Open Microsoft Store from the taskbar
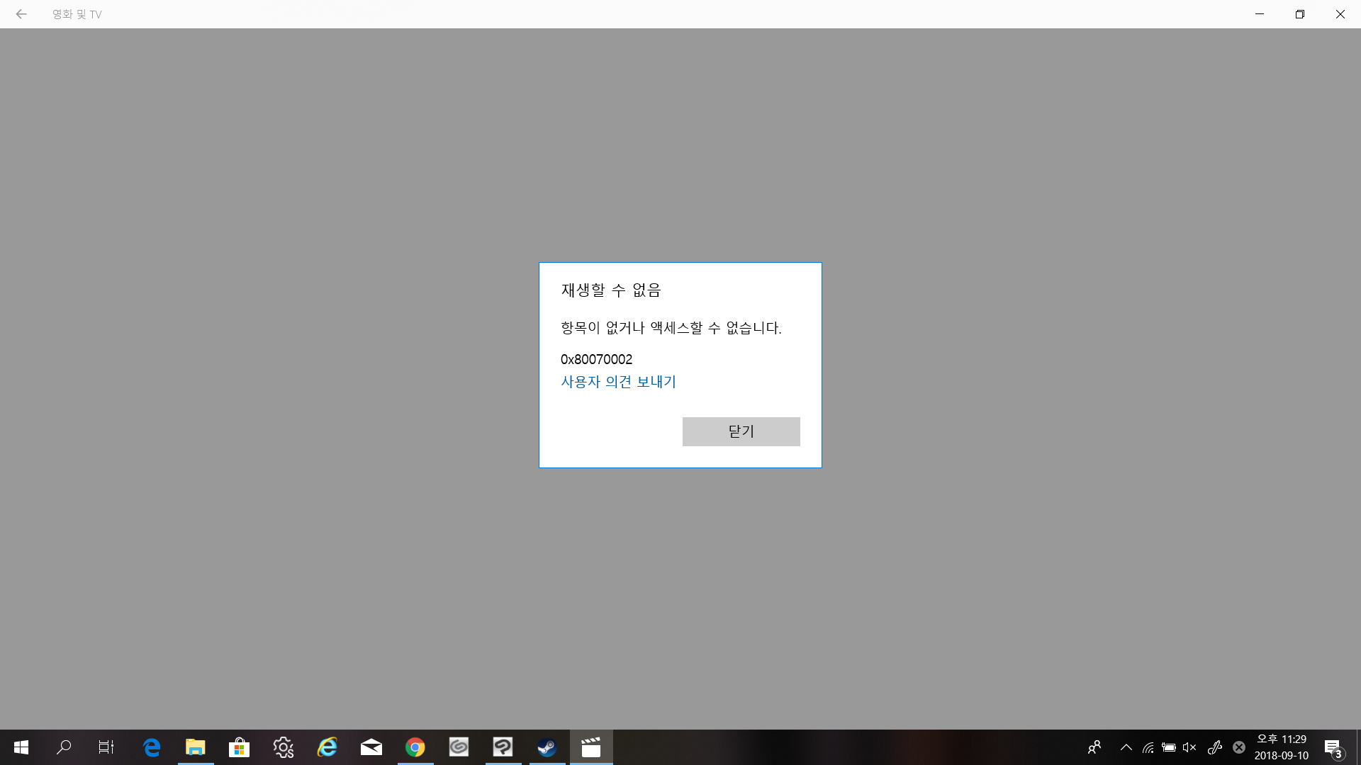Image resolution: width=1361 pixels, height=765 pixels. [240, 747]
